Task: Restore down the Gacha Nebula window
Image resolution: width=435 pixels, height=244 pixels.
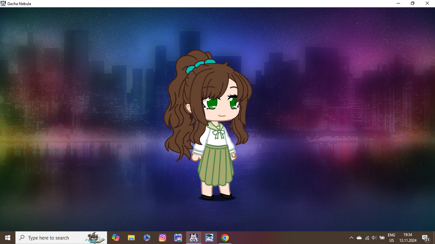Action: pyautogui.click(x=413, y=3)
